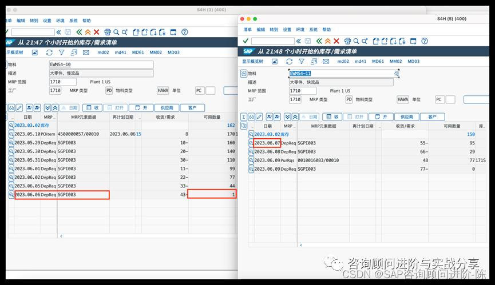Viewport: 495px width, 285px height.
Task: Click the envelope mail icon in S4H (3) window
Action: click(86, 53)
